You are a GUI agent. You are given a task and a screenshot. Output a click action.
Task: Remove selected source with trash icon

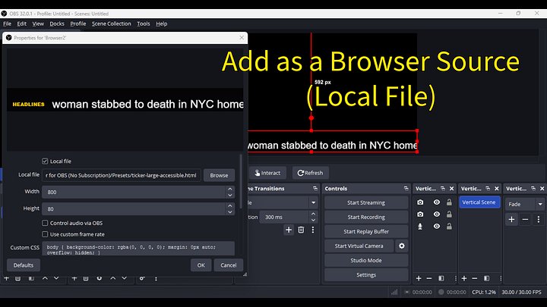[x=86, y=278]
